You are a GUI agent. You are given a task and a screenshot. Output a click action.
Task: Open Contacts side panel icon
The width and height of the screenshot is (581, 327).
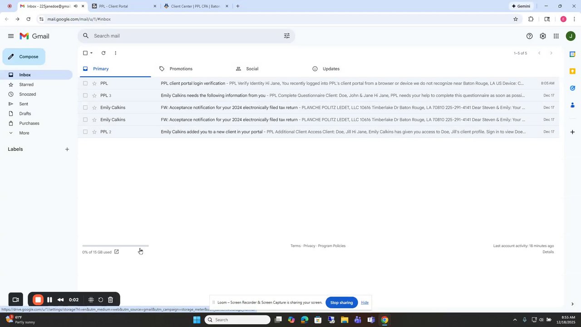coord(572,105)
